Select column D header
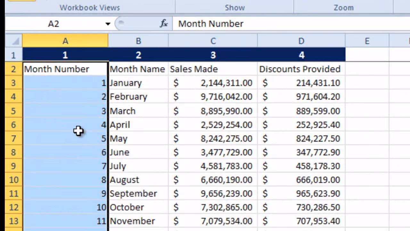Viewport: 410px width, 231px height. [x=301, y=41]
